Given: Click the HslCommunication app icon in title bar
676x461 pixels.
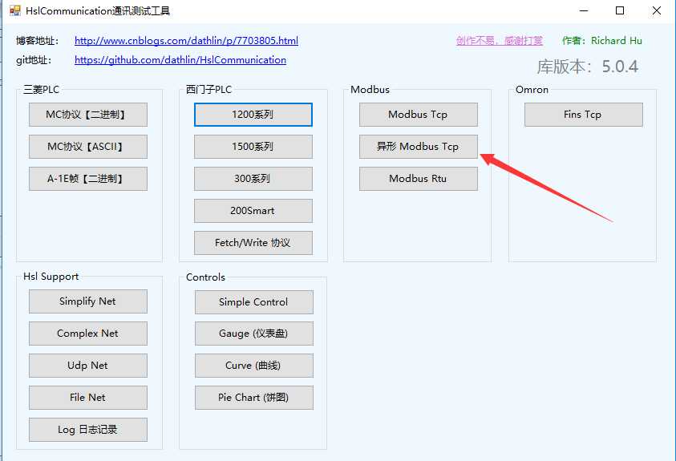Looking at the screenshot, I should click(x=15, y=10).
